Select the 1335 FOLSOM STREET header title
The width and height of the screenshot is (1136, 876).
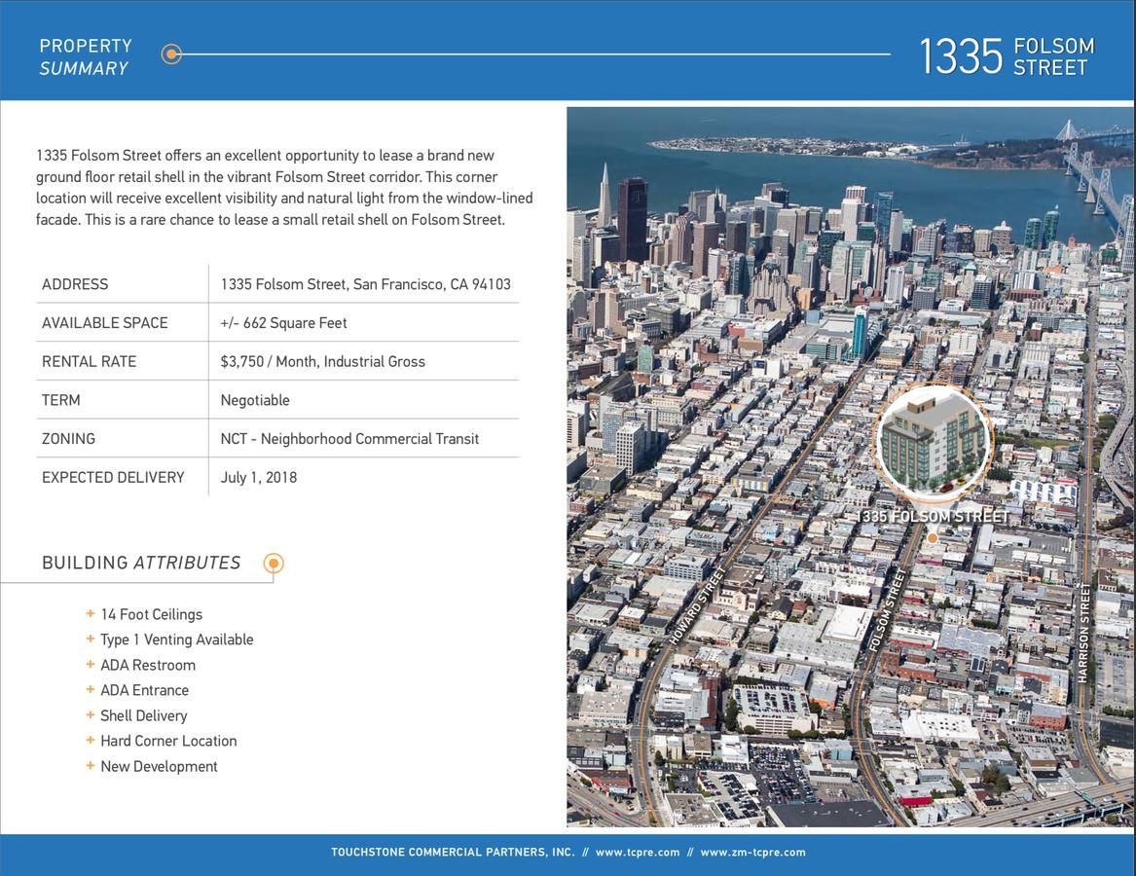click(x=1008, y=56)
